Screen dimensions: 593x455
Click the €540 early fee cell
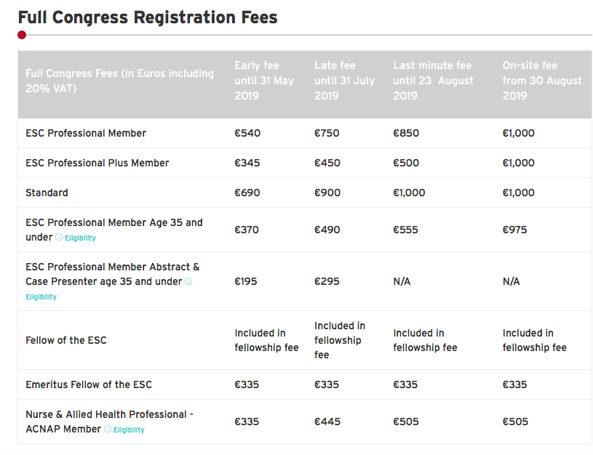coord(247,133)
